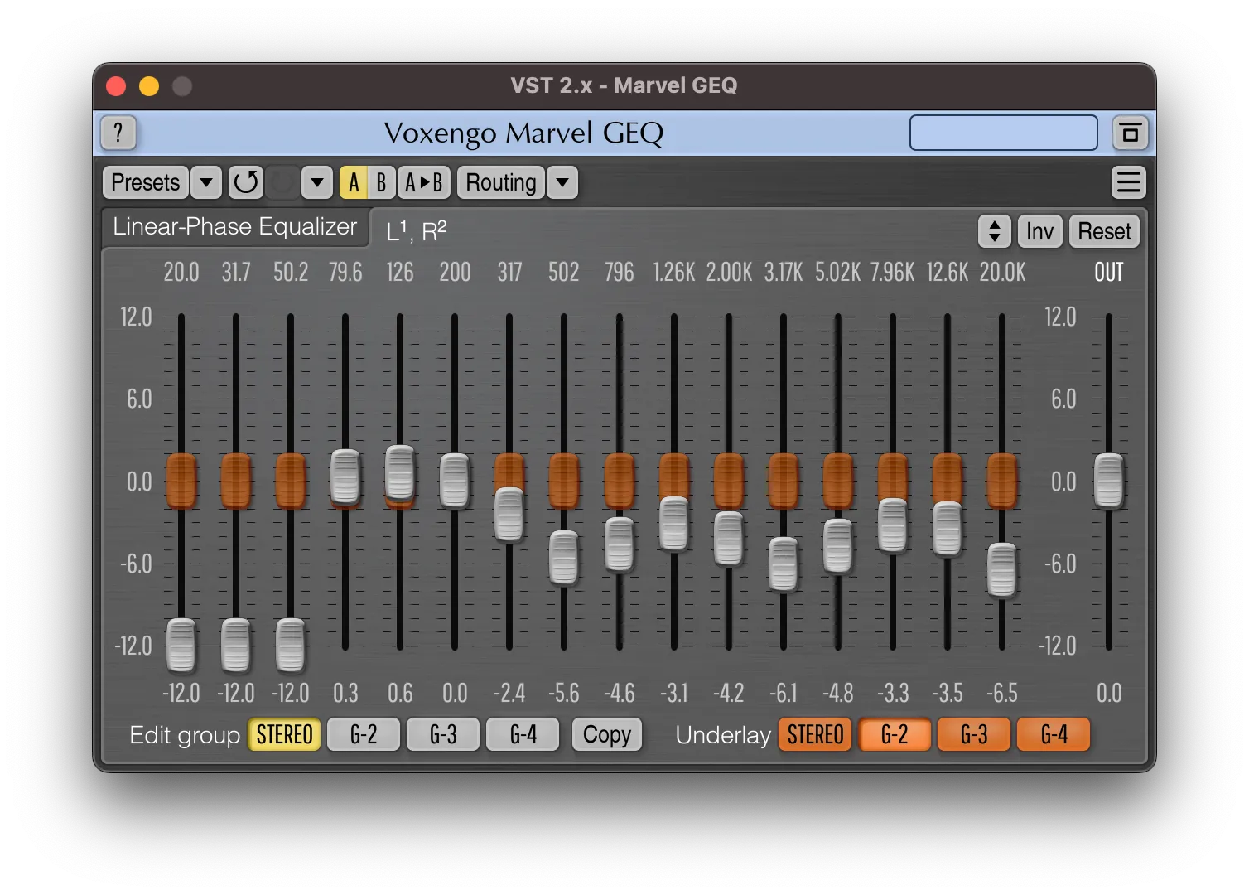The height and width of the screenshot is (895, 1249).
Task: Expand the Presets dropdown arrow
Action: click(x=206, y=182)
